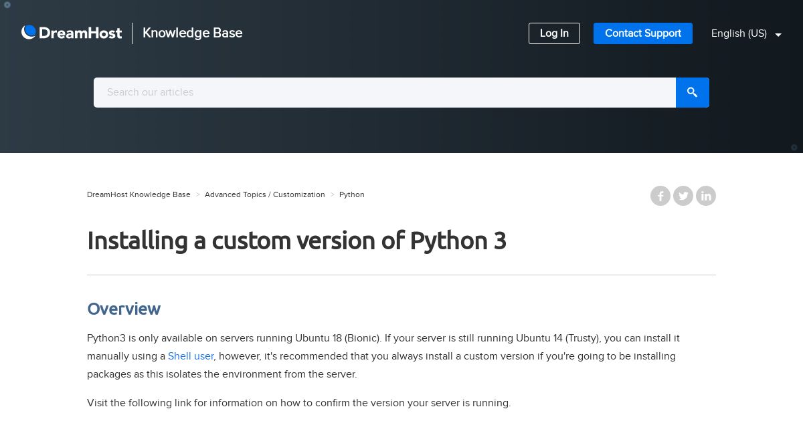Click the Contact Support button
This screenshot has height=421, width=803.
[x=642, y=33]
